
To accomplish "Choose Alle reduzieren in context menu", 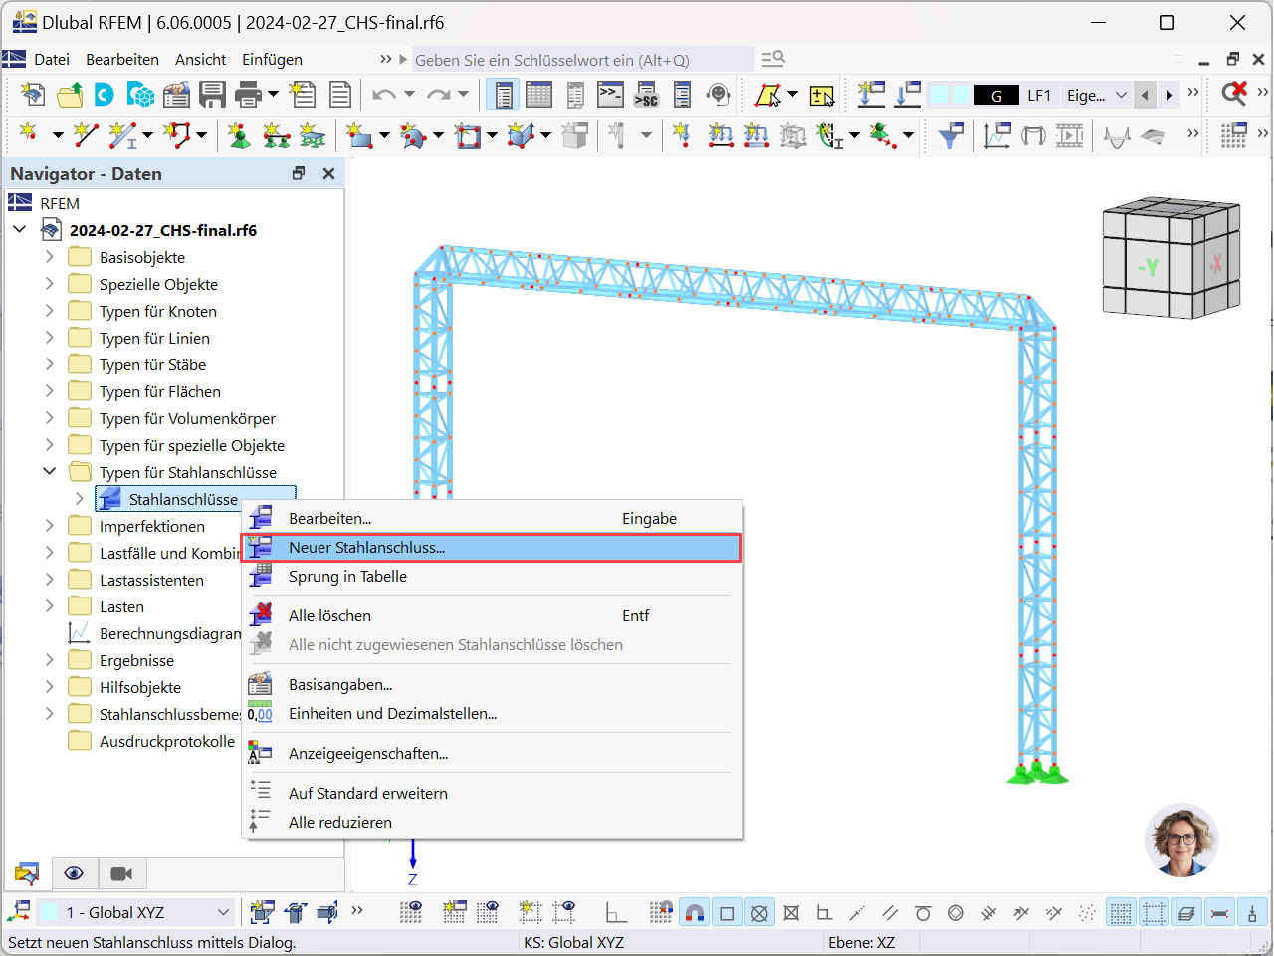I will point(492,823).
